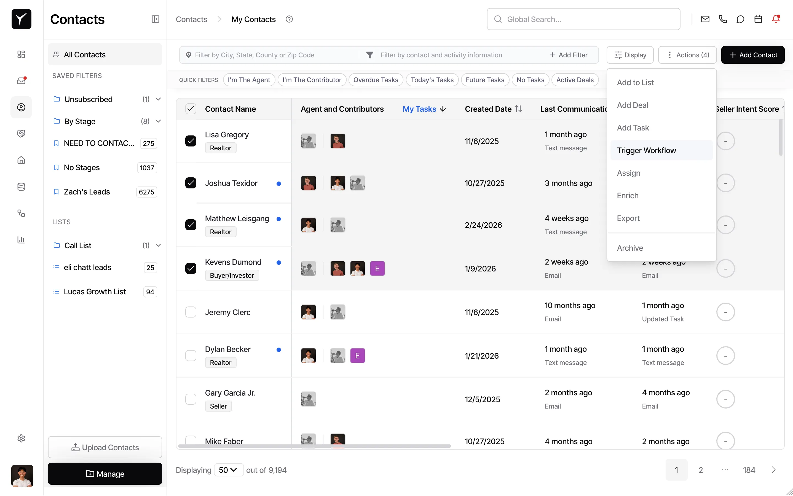Image resolution: width=793 pixels, height=496 pixels.
Task: Select Jeremy Clerc's checkbox
Action: tap(191, 312)
